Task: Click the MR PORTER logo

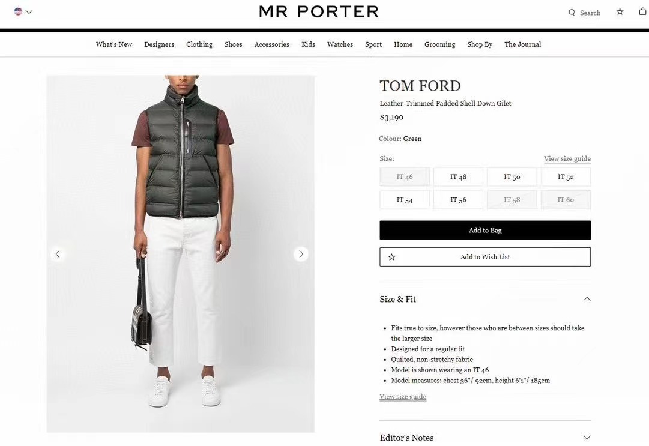Action: click(x=319, y=11)
